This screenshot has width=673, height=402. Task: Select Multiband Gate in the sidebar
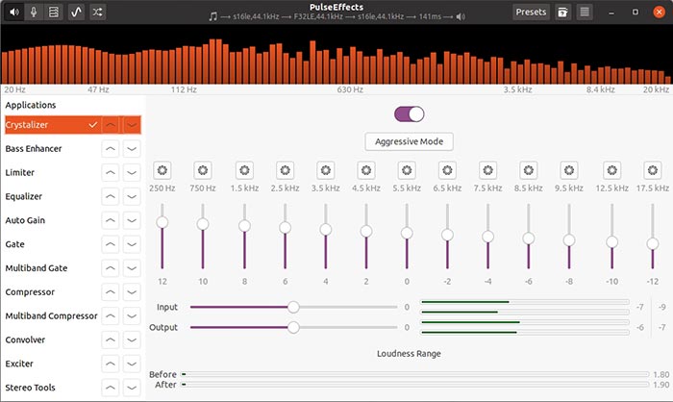[37, 268]
